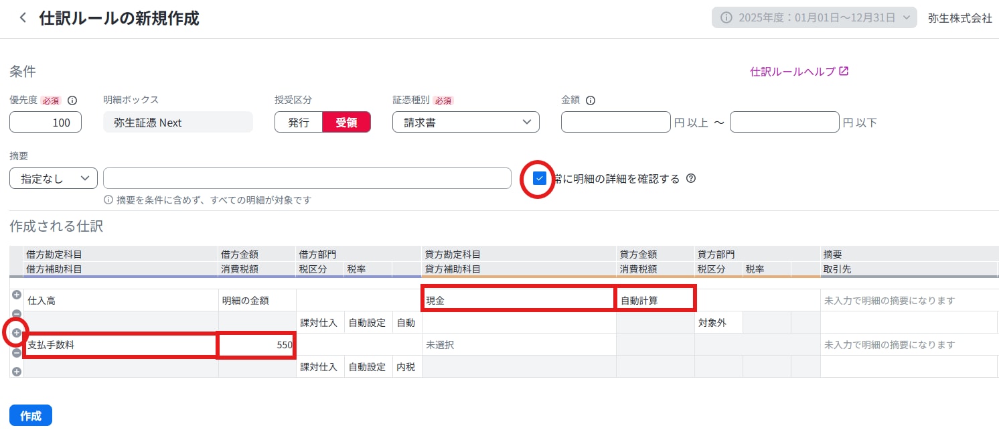Viewport: 999px width, 434px height.
Task: Select 受領 for 授受区分
Action: coord(346,123)
